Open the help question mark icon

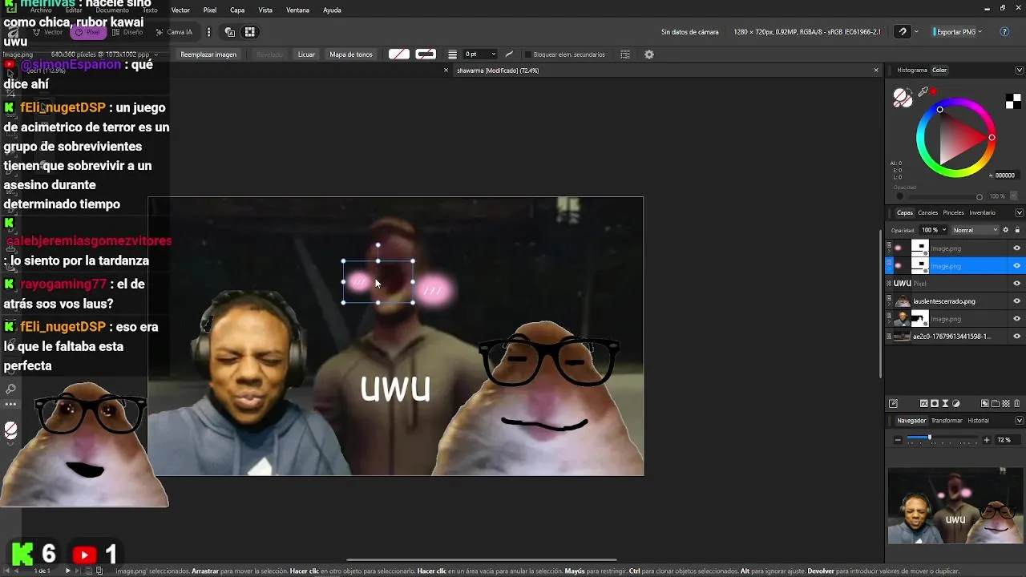(x=1004, y=32)
